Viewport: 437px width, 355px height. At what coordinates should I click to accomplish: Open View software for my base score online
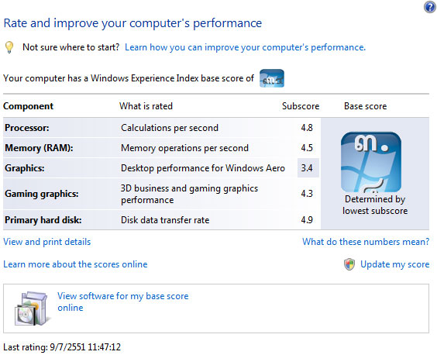click(123, 302)
